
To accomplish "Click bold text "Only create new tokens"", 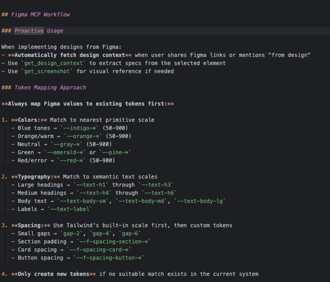I will tap(53, 274).
